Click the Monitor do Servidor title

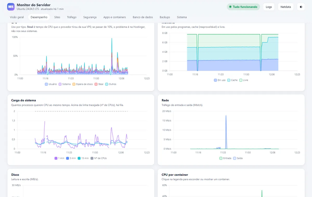(x=34, y=5)
